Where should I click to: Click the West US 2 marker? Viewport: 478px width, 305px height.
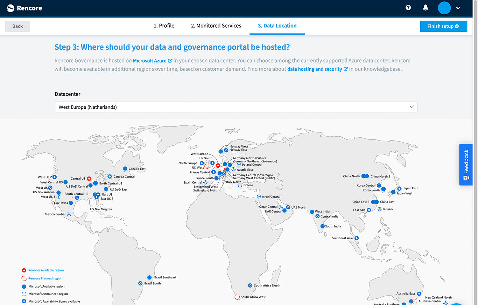[x=55, y=177]
